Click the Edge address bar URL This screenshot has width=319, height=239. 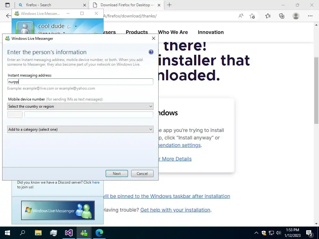130,16
